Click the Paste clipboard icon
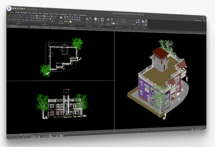Screen dimensions: 215x147 click(143, 23)
